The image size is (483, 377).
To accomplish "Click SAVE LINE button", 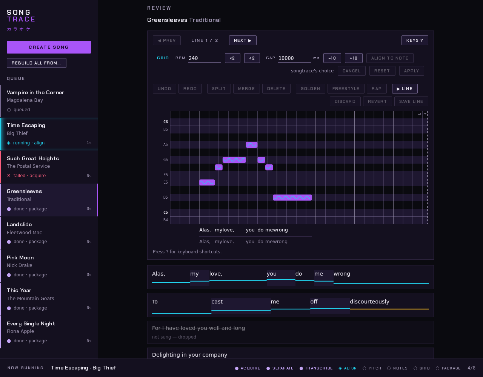I will tap(411, 101).
